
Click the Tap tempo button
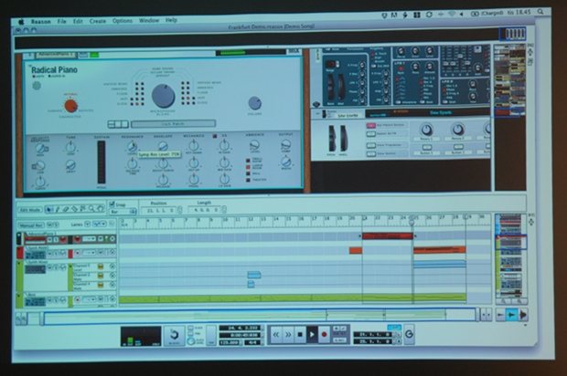pyautogui.click(x=211, y=335)
